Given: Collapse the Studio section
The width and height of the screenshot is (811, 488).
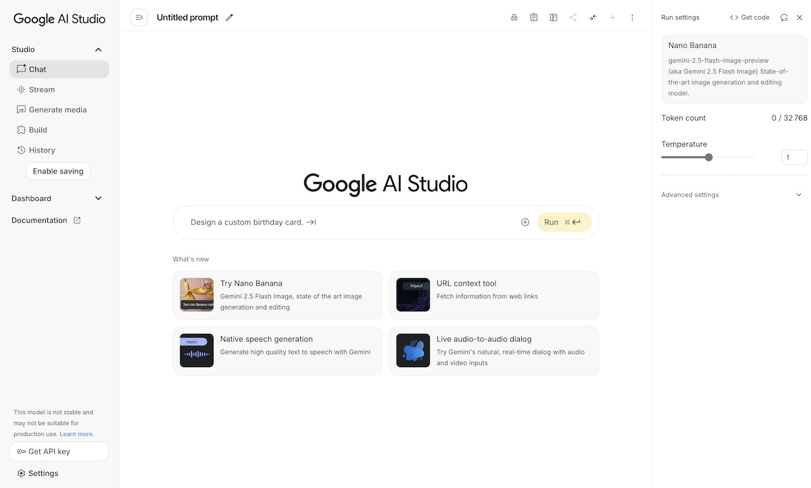Looking at the screenshot, I should pos(97,49).
